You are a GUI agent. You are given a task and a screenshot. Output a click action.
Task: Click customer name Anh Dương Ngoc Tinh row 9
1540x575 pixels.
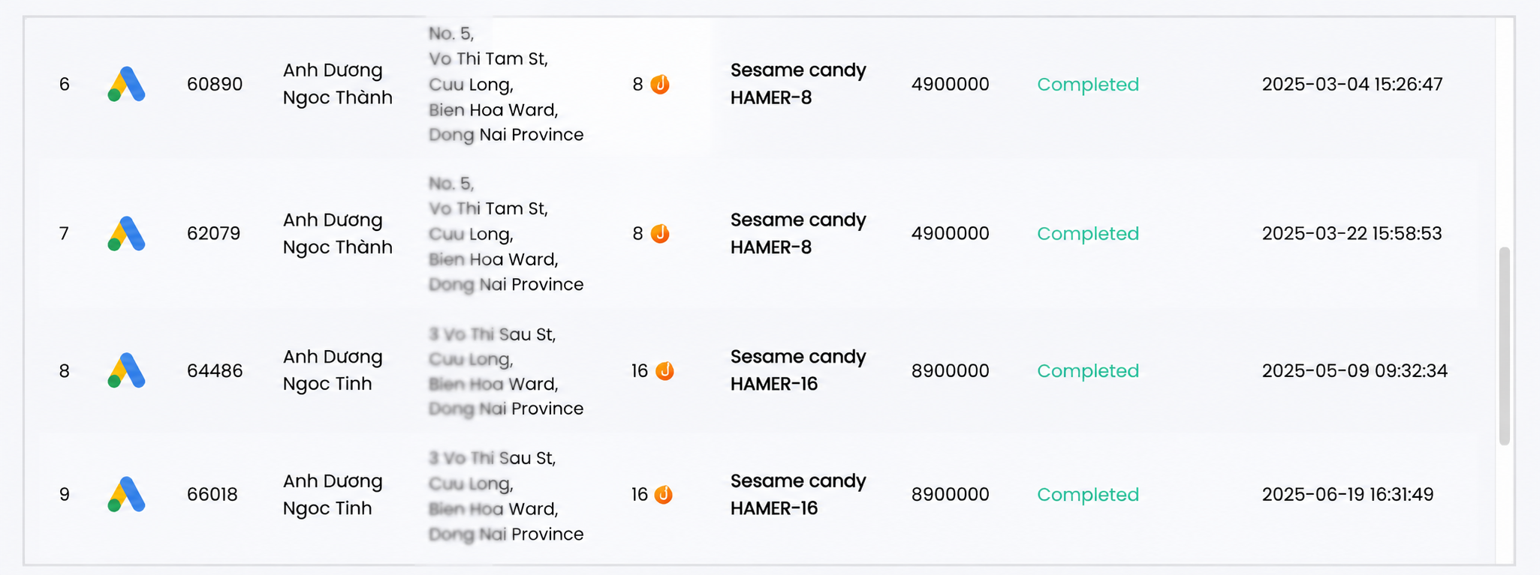pyautogui.click(x=333, y=495)
